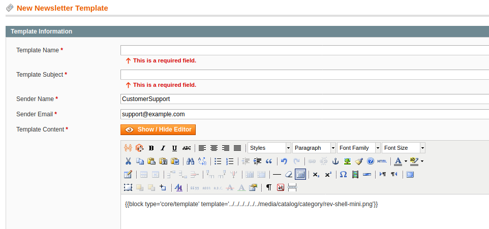Apply italic formatting from the toolbar
Screen dimensions: 489x229
tap(163, 148)
